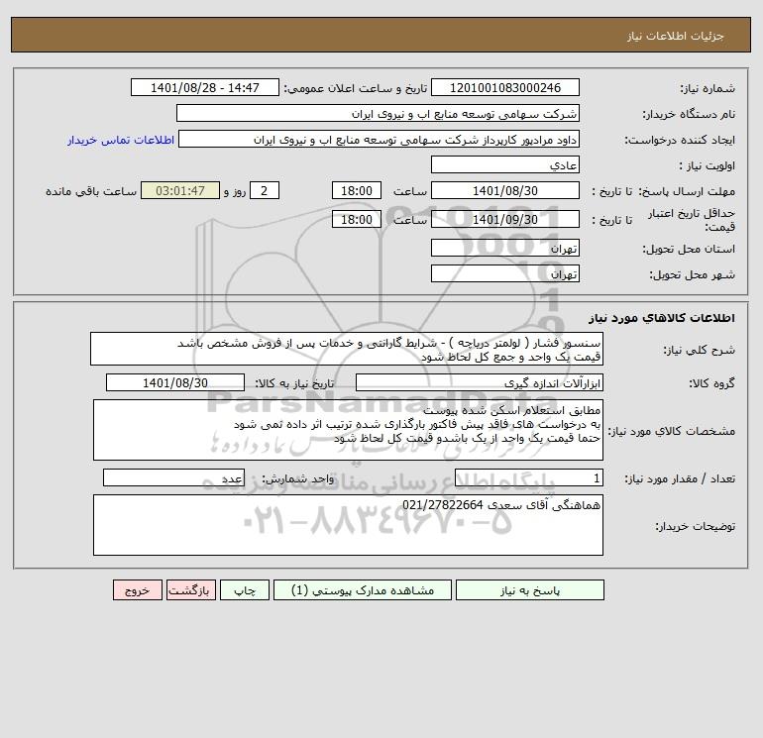Click the بازگشت back button
The image size is (763, 738).
pyautogui.click(x=190, y=590)
